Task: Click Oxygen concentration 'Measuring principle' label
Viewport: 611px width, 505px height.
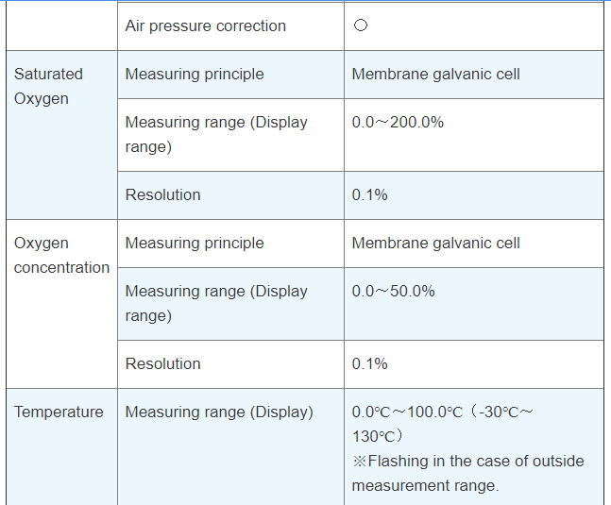Action: 195,243
